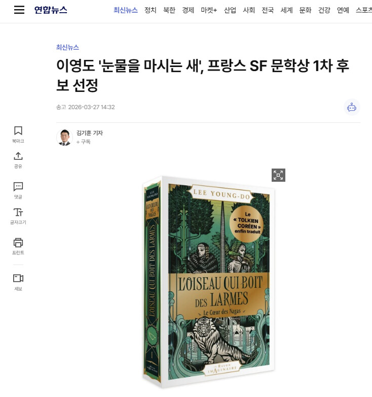Select the 최신뉴스 navigation tab
The width and height of the screenshot is (372, 397).
[126, 10]
